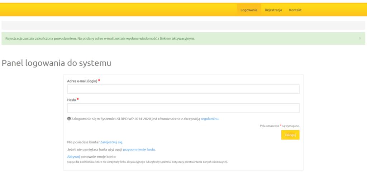Click the Panel logowania do systemu heading
Screen dimensions: 367x176
pyautogui.click(x=56, y=63)
